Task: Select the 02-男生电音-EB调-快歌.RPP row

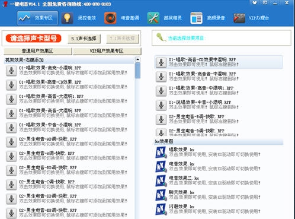Action: (x=69, y=213)
